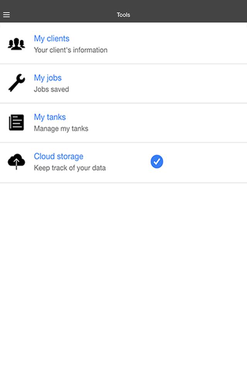Tap Cloud storage row right of checkmark

pos(205,162)
